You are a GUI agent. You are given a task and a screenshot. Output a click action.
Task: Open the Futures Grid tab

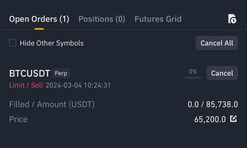tap(158, 19)
